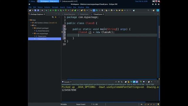This screenshot has width=188, height=106.
Task: Click the volume icon in system tray
Action: point(154,1)
